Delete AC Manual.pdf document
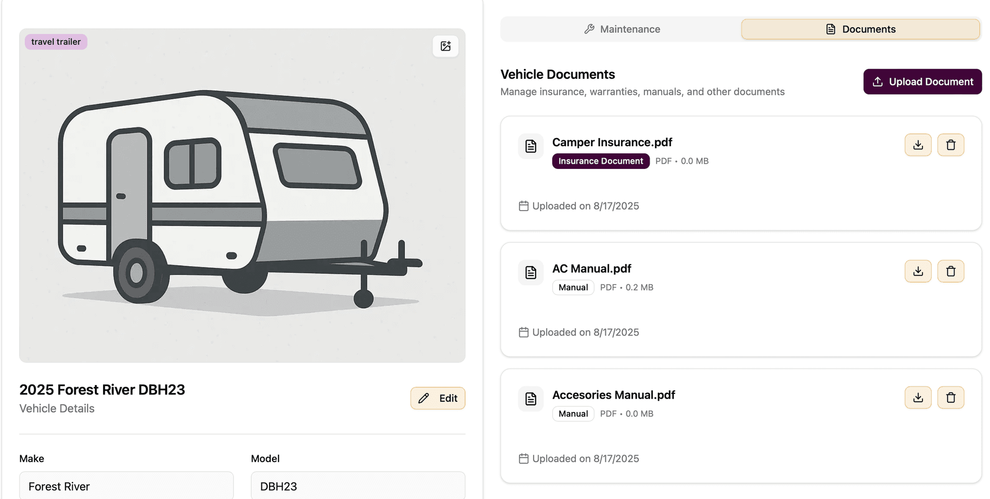 [950, 271]
